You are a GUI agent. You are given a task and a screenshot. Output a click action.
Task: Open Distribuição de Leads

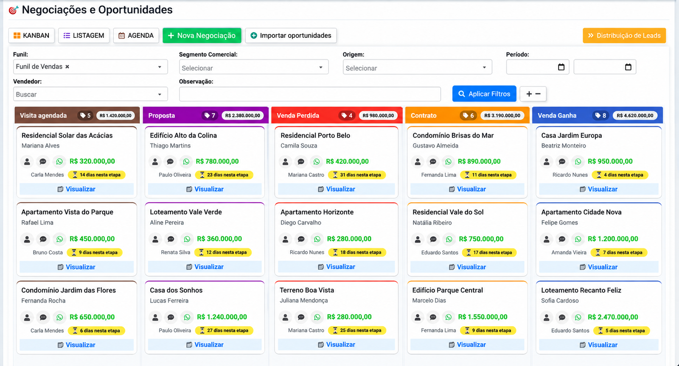pyautogui.click(x=624, y=36)
